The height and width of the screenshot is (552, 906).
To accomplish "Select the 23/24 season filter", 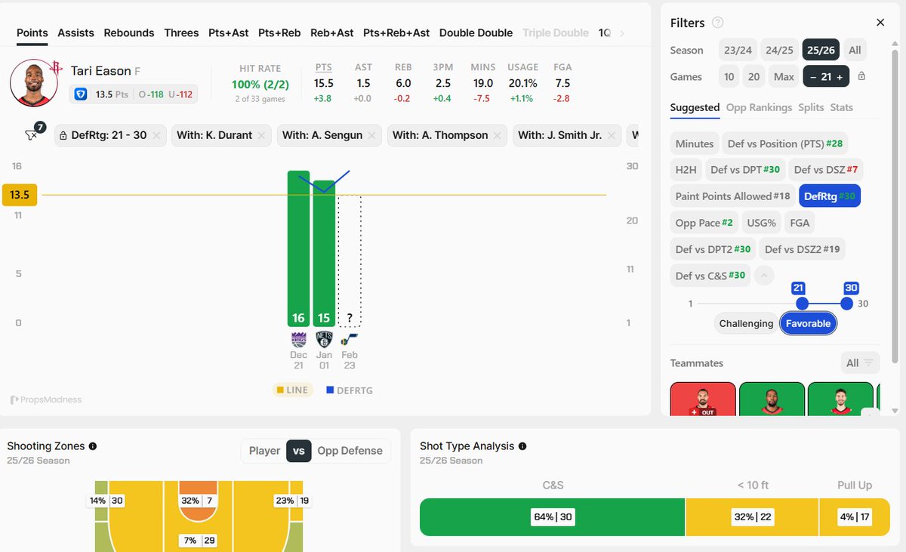I will click(738, 50).
